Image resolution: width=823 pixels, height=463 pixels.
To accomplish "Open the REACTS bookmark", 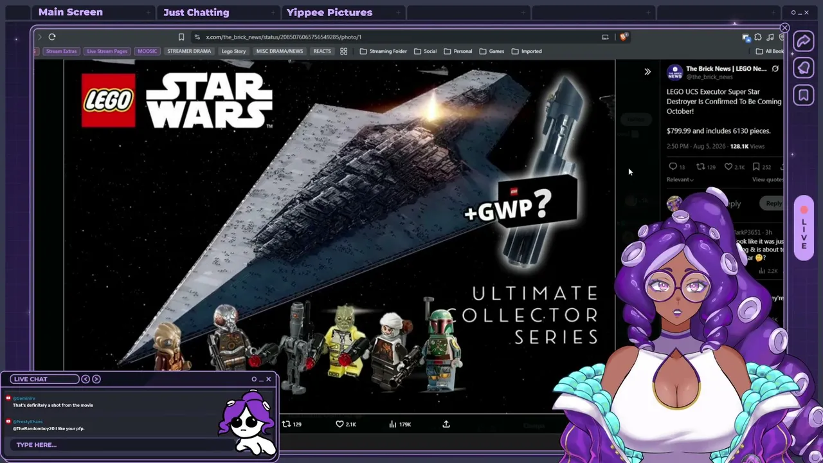I will click(322, 51).
